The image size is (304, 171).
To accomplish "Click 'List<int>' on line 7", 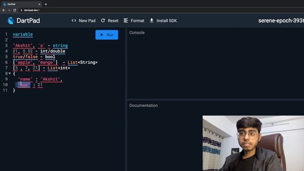I will click(59, 68).
